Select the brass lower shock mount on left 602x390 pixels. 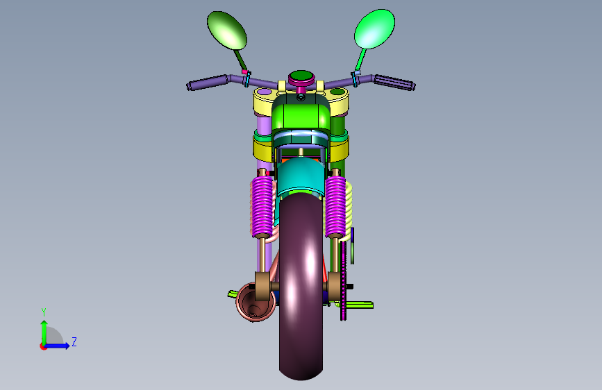[x=262, y=286]
